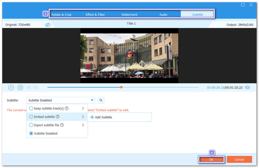Click the playback progress slider handle
The height and width of the screenshot is (168, 259).
click(x=121, y=87)
